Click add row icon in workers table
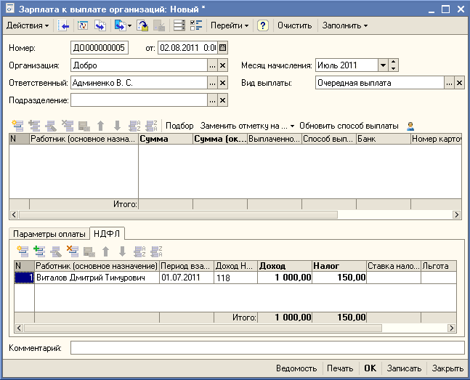Image resolution: width=470 pixels, height=380 pixels. click(x=17, y=126)
